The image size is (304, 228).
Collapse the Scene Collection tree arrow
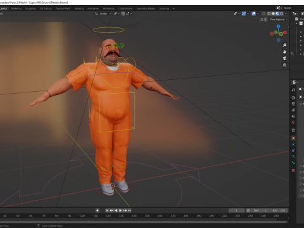point(296,23)
